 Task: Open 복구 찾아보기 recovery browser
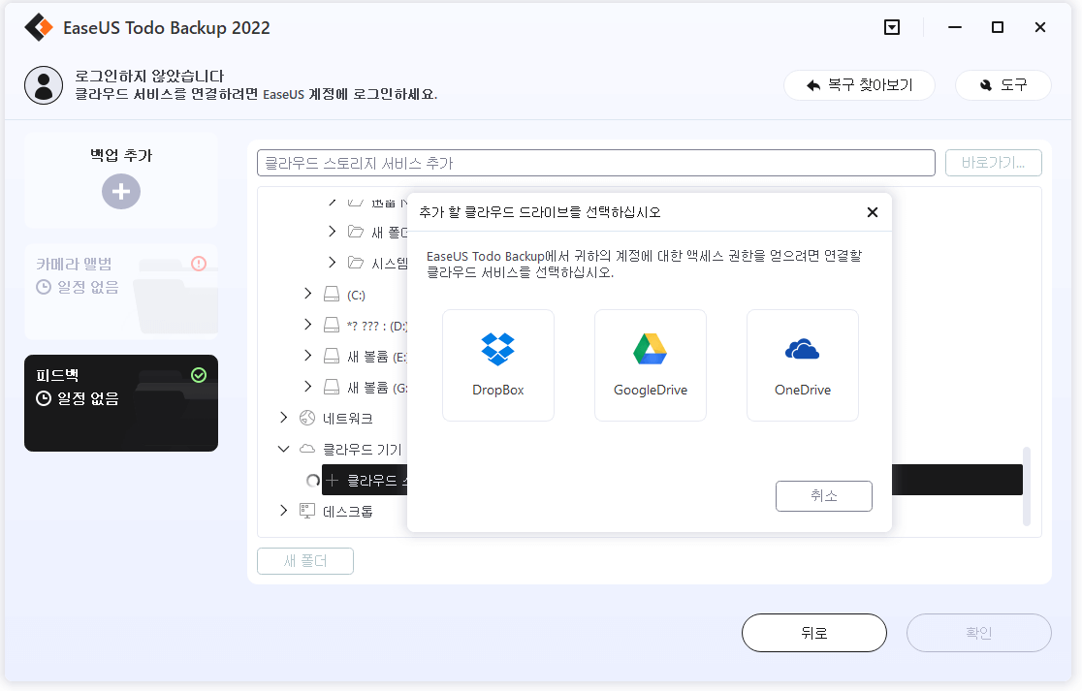859,85
